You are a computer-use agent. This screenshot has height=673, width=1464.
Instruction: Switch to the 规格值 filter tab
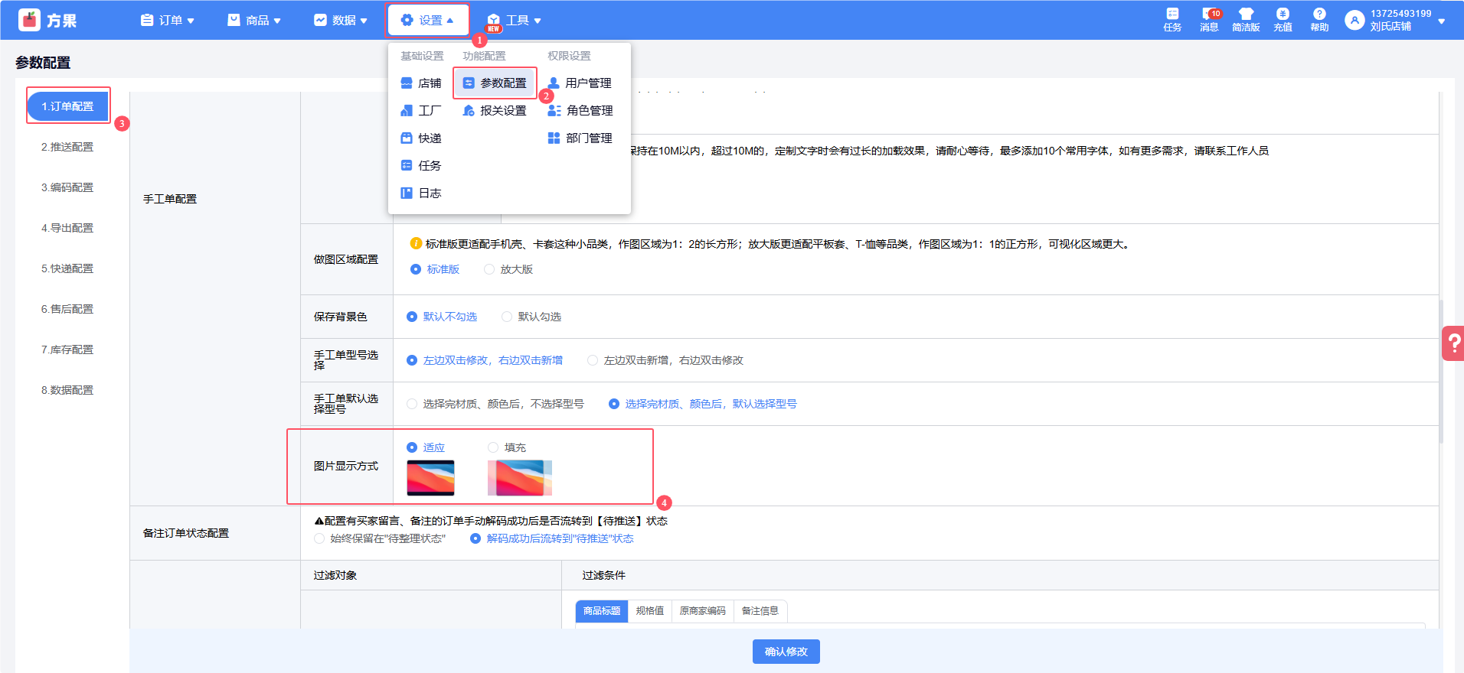(x=649, y=611)
